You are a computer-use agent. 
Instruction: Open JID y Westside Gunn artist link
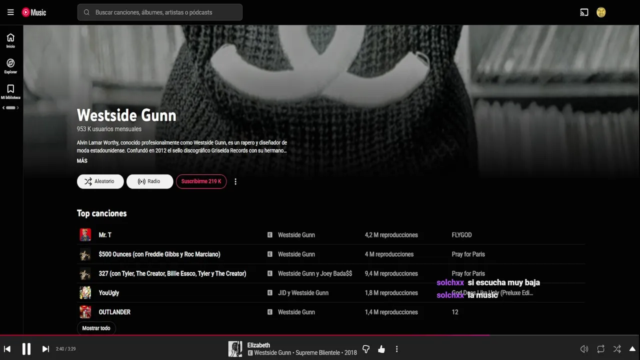[x=303, y=293]
